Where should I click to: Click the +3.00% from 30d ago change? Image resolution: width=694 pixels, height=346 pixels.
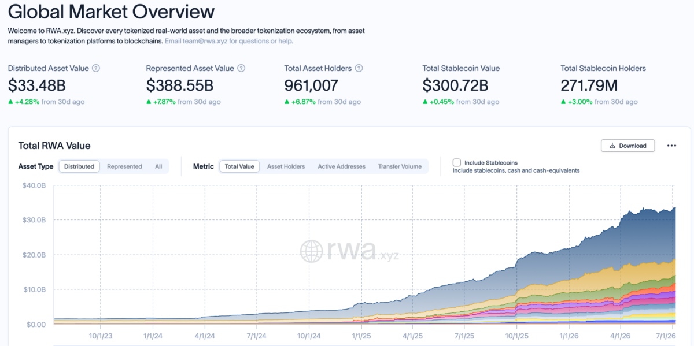(x=599, y=102)
